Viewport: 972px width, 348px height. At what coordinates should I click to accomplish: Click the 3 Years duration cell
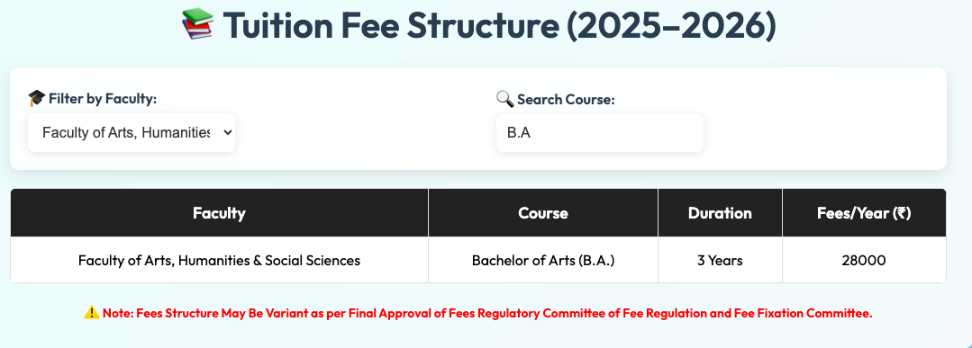(720, 260)
